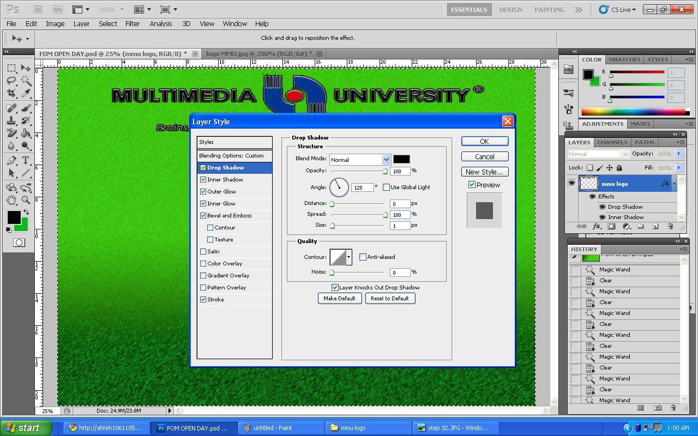Screen dimensions: 698x436
Task: Click the New Style... button
Action: (484, 172)
